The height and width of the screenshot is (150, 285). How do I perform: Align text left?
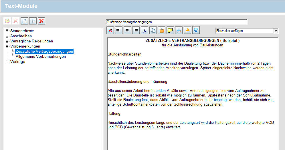(x=119, y=30)
